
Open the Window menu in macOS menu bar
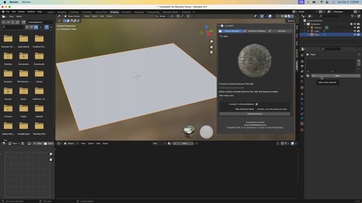(x=27, y=2)
